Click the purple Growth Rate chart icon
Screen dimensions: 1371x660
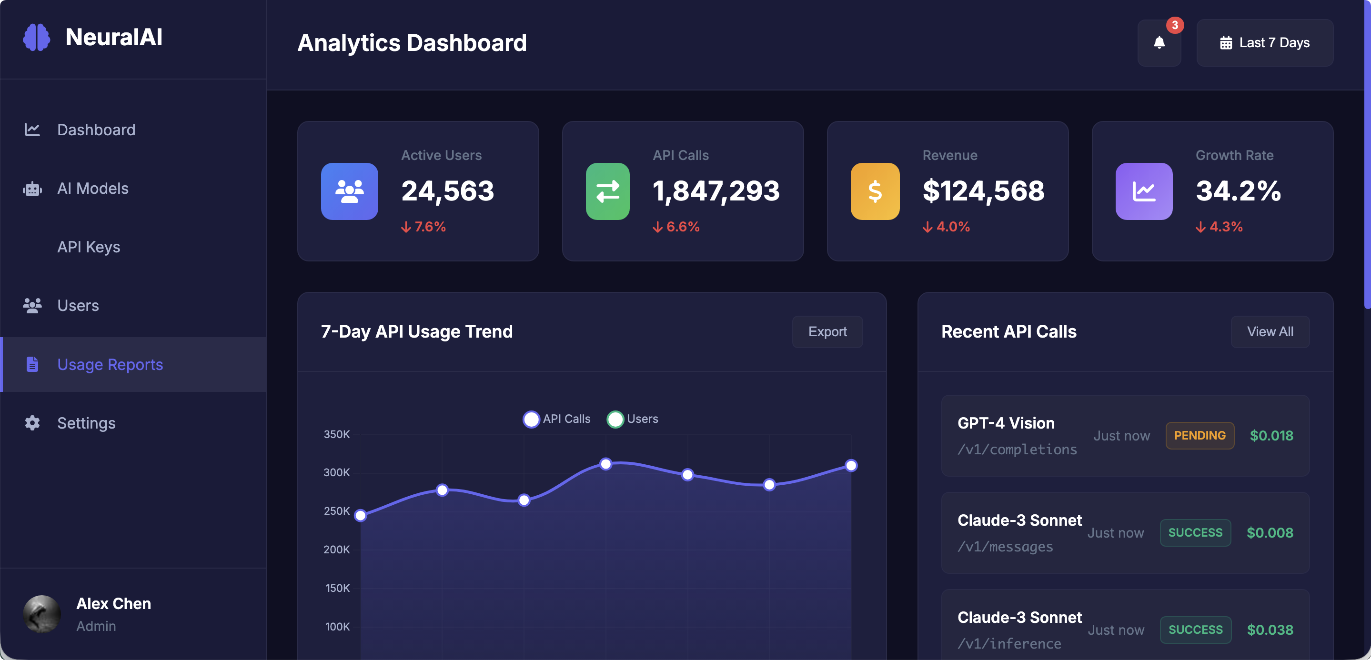tap(1143, 191)
